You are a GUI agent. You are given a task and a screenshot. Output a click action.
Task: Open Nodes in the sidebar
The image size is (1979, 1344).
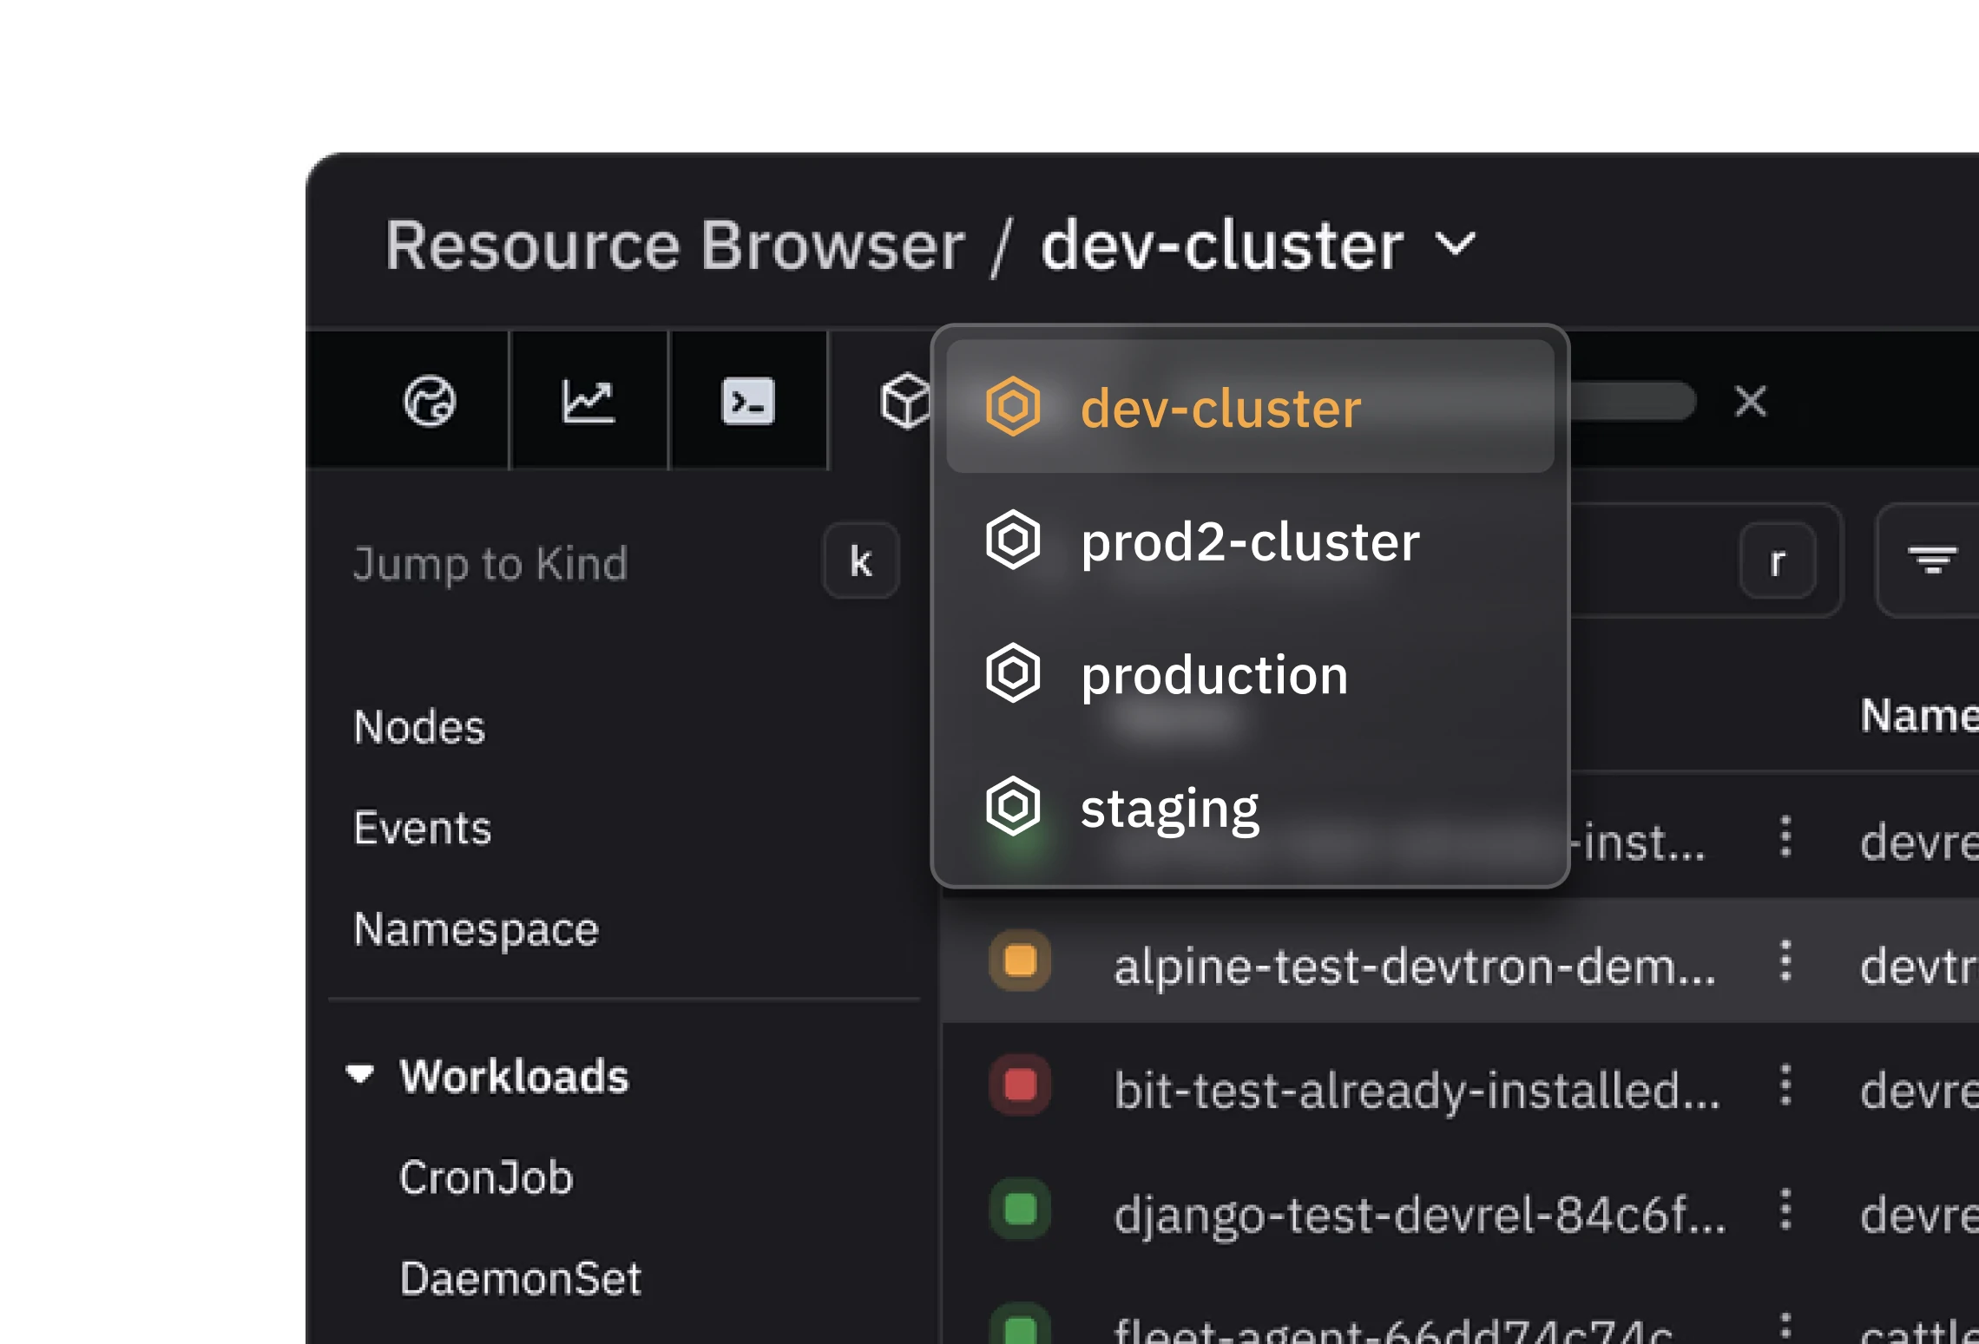click(419, 727)
